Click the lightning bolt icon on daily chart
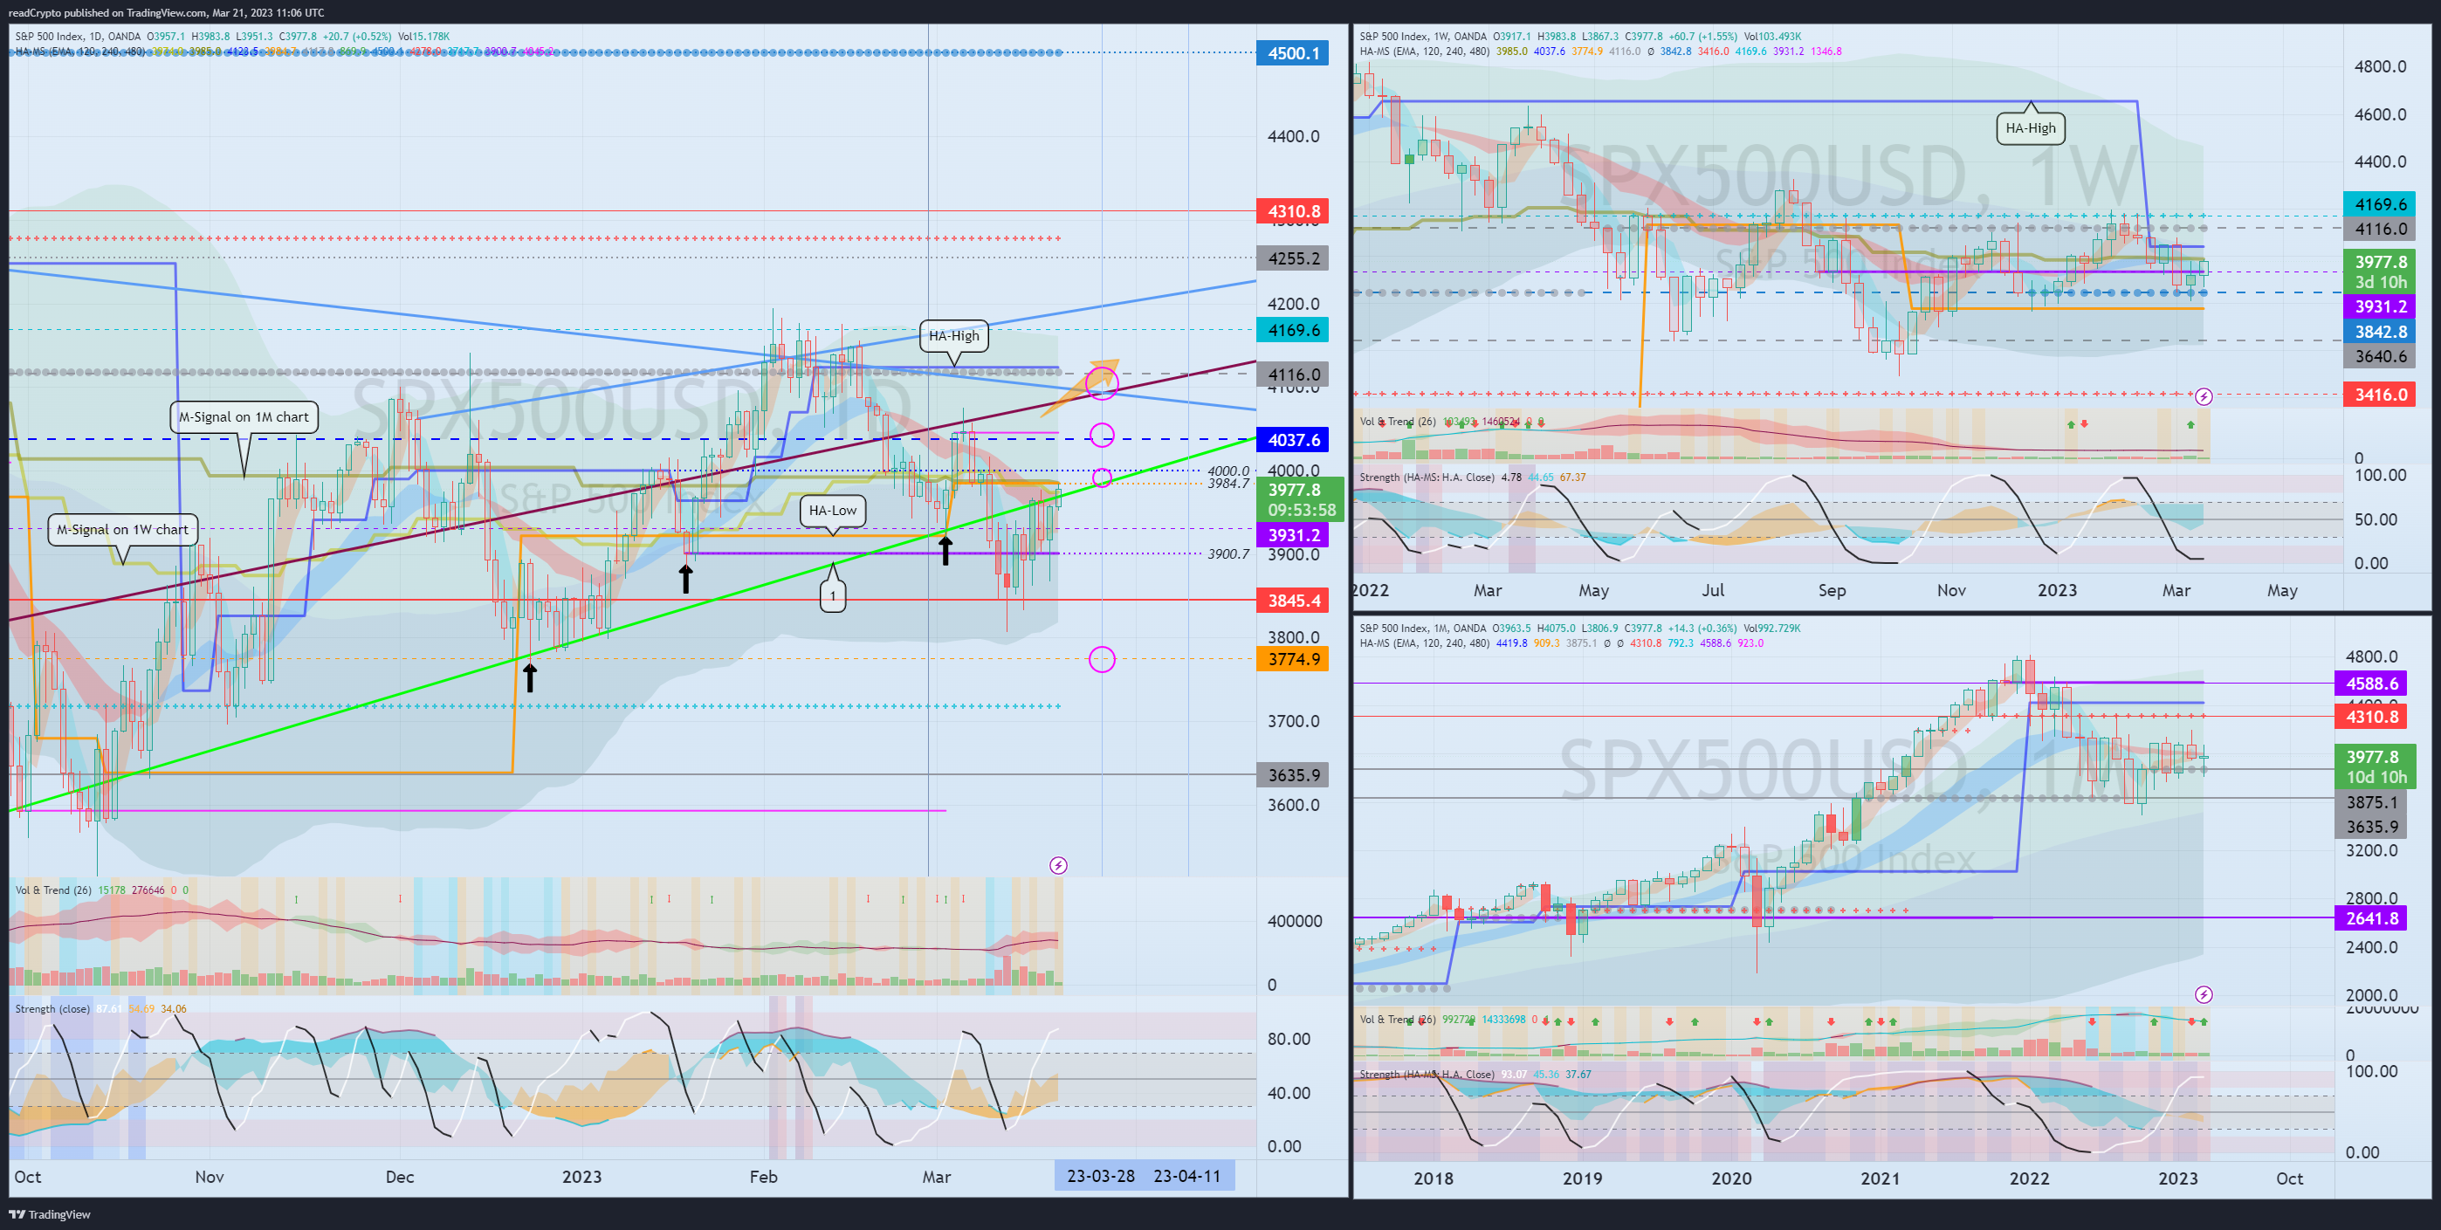Viewport: 2441px width, 1230px height. point(1058,865)
